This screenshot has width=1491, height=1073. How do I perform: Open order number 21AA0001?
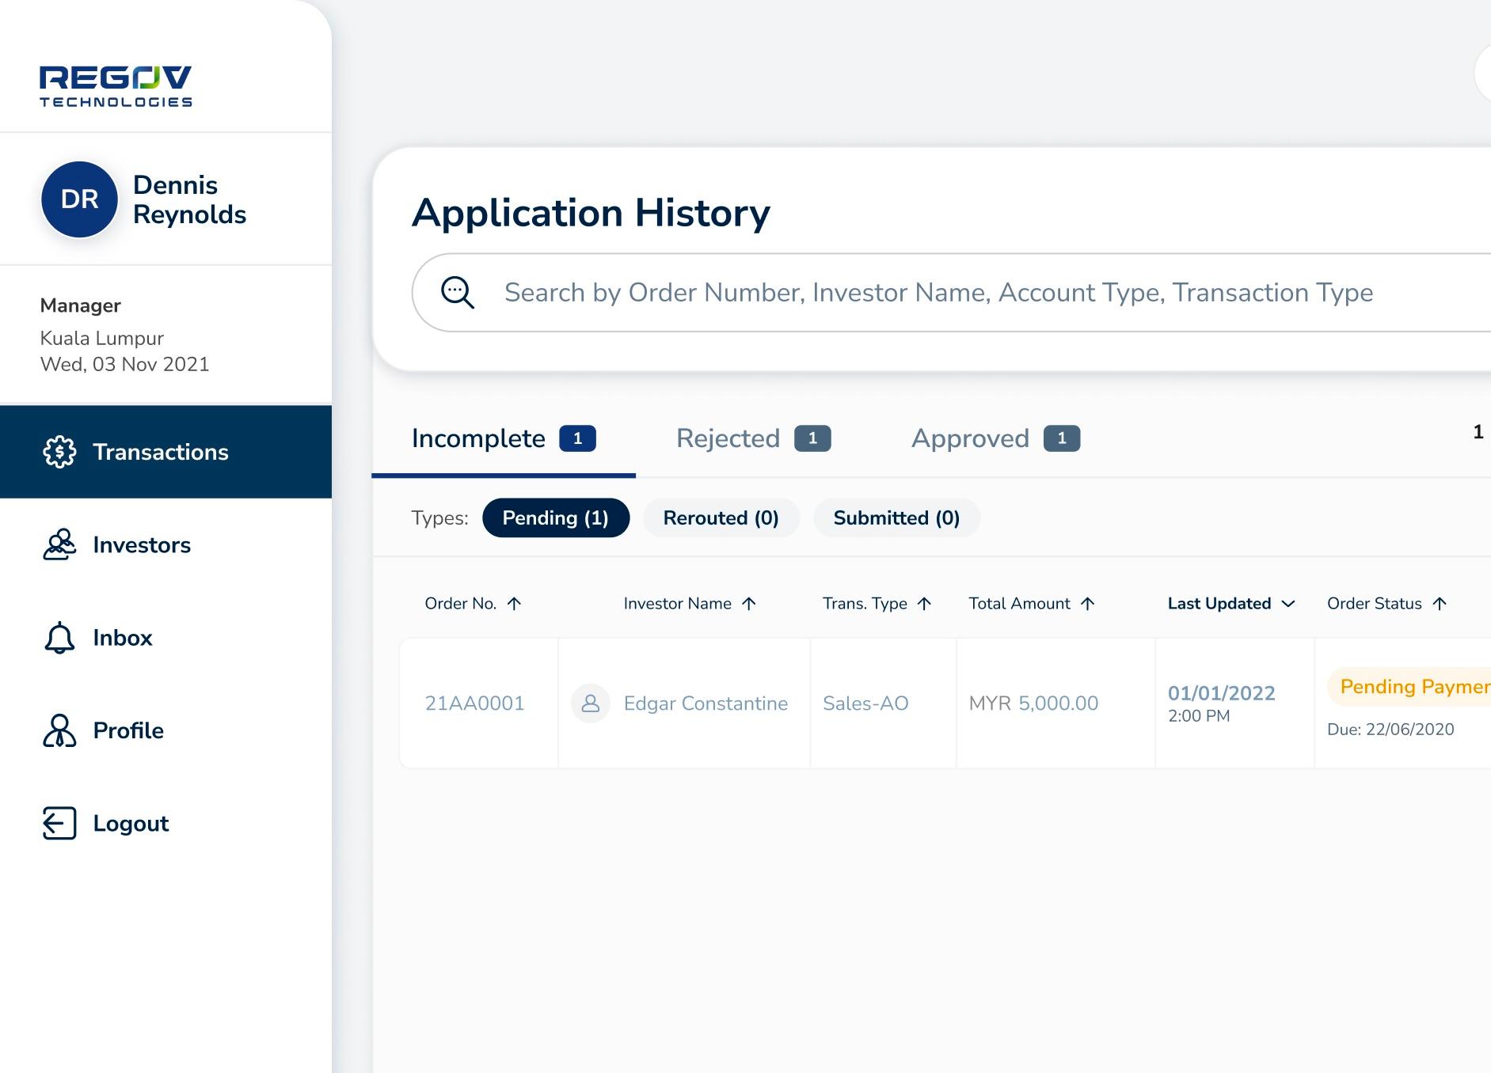pos(474,703)
